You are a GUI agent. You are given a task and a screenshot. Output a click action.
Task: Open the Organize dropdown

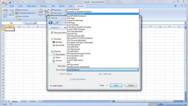coord(55,27)
